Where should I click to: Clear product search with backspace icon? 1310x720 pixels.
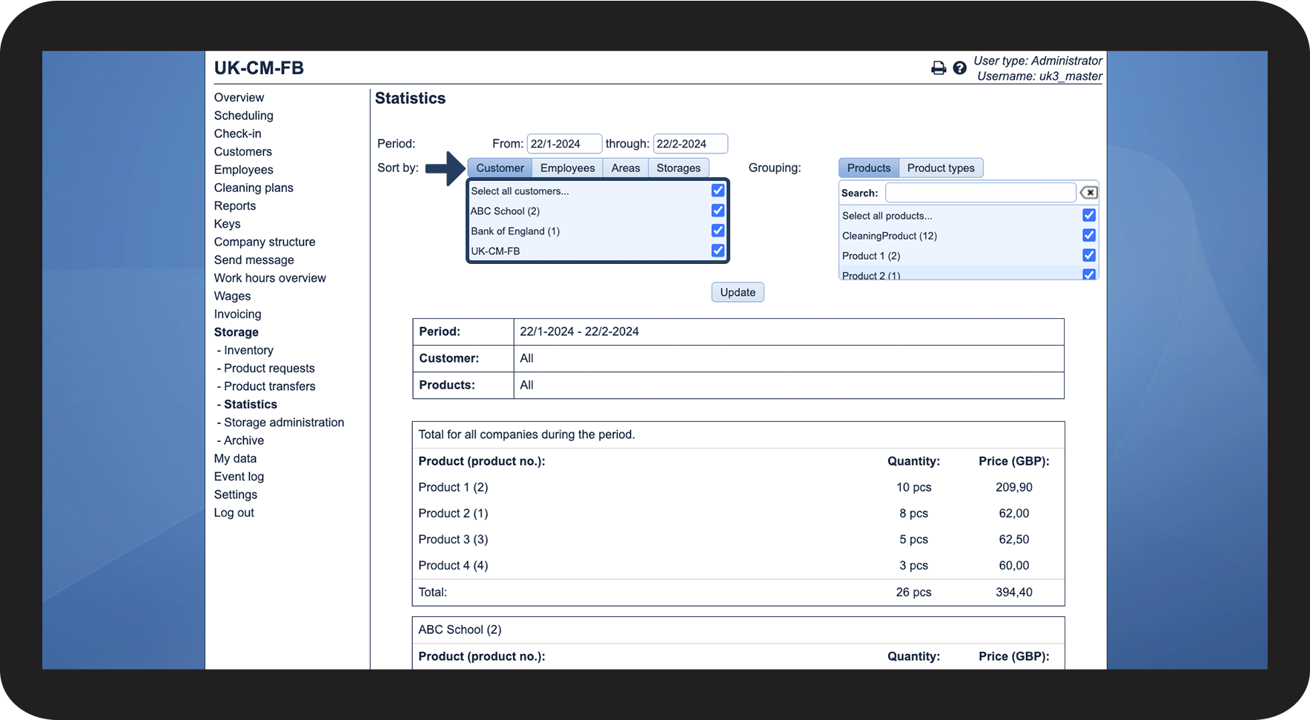coord(1088,193)
